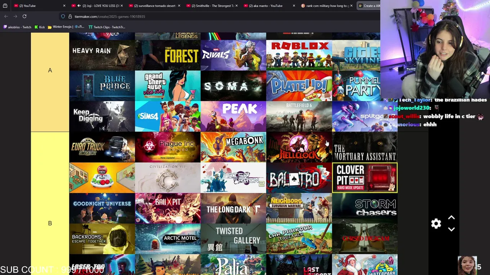
Task: Pick the Neighbors Suburban Warfare tile
Action: [x=299, y=208]
